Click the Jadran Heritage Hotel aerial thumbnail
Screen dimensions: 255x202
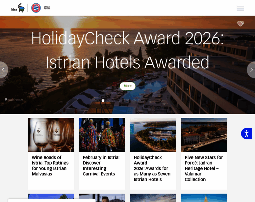click(x=204, y=135)
